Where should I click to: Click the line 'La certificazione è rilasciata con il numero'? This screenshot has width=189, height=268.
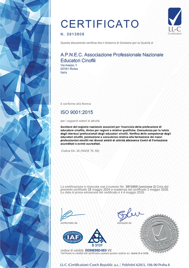(x=114, y=187)
